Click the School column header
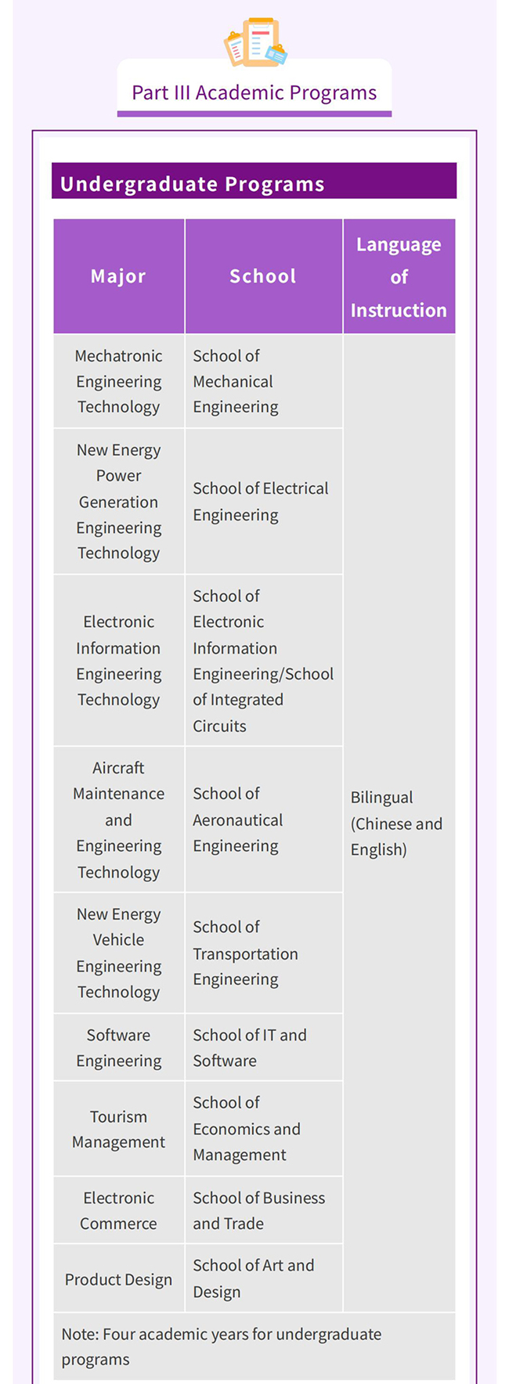 [x=263, y=276]
